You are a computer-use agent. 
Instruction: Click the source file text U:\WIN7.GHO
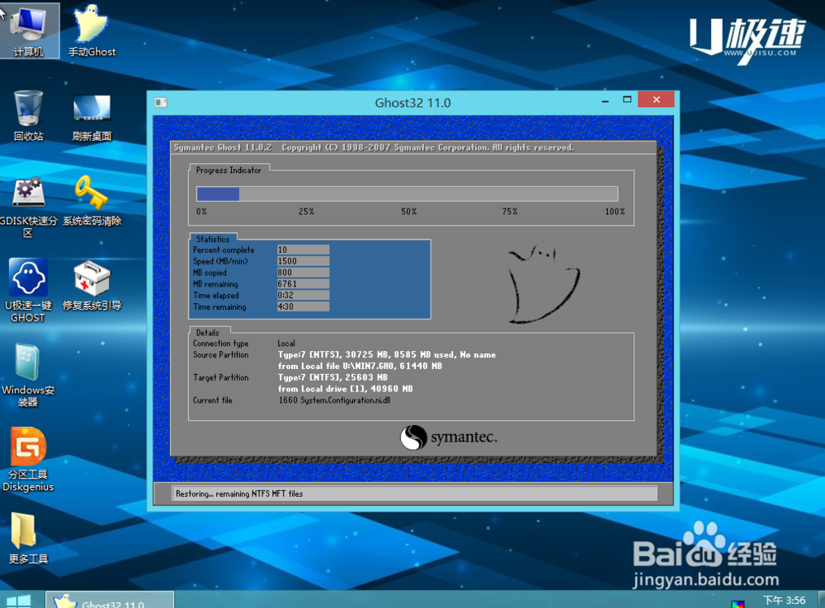tap(368, 367)
